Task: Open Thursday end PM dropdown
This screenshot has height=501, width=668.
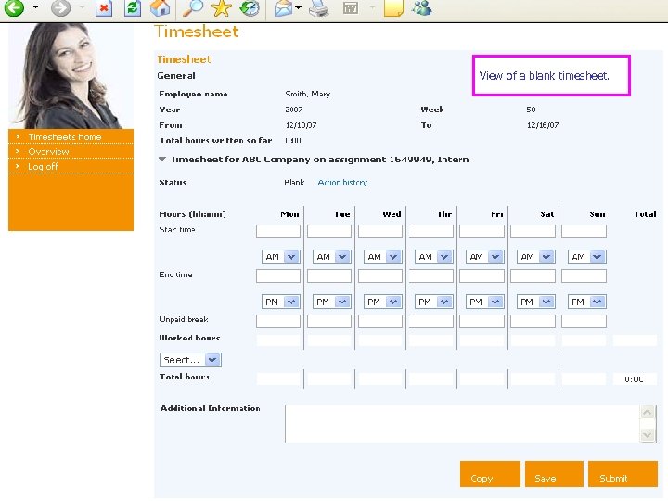Action: point(433,302)
